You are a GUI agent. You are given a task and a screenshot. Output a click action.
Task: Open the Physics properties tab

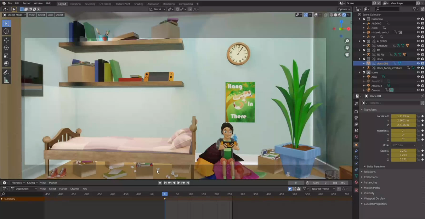coord(356,163)
